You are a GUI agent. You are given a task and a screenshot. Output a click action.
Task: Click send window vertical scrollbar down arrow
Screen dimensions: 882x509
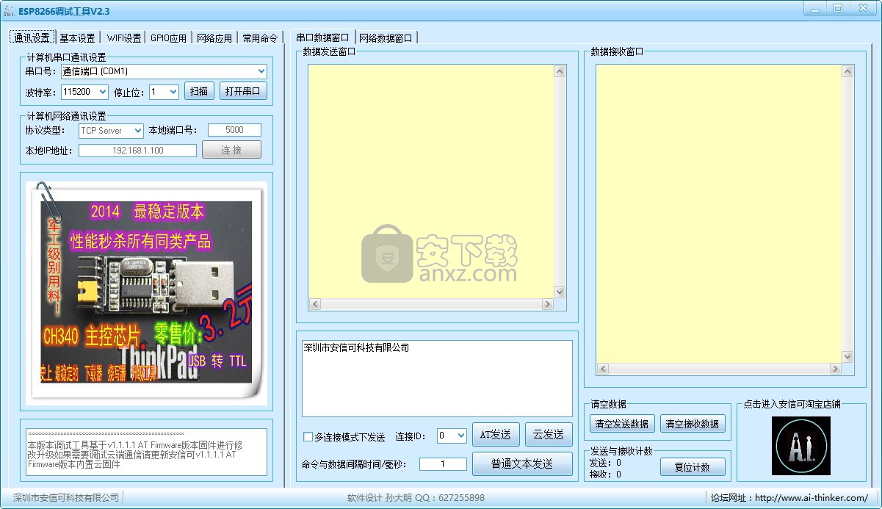click(x=560, y=292)
